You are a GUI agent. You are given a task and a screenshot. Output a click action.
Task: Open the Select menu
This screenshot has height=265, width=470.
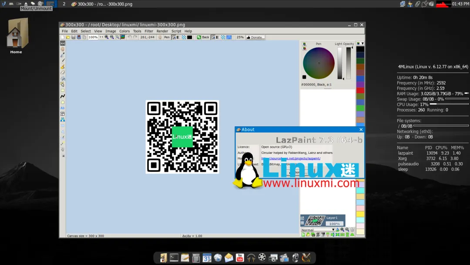point(86,31)
